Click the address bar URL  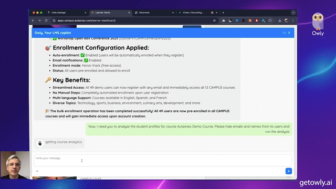click(87, 20)
